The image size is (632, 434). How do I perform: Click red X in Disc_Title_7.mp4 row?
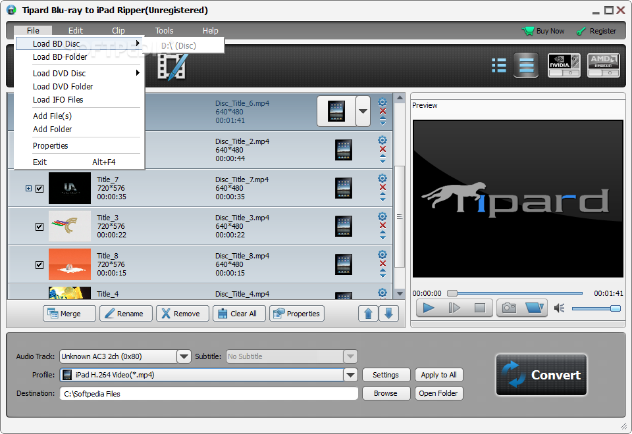pyautogui.click(x=382, y=187)
